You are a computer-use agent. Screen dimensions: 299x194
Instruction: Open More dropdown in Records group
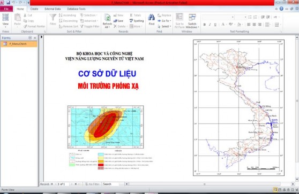click(x=136, y=26)
